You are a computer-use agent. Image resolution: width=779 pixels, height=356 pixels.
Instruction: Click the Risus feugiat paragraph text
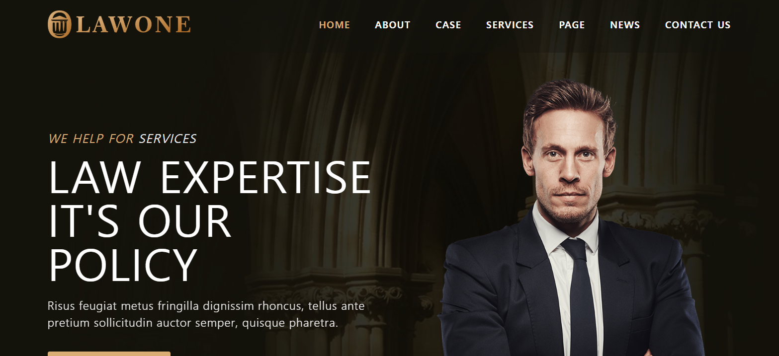pos(206,314)
